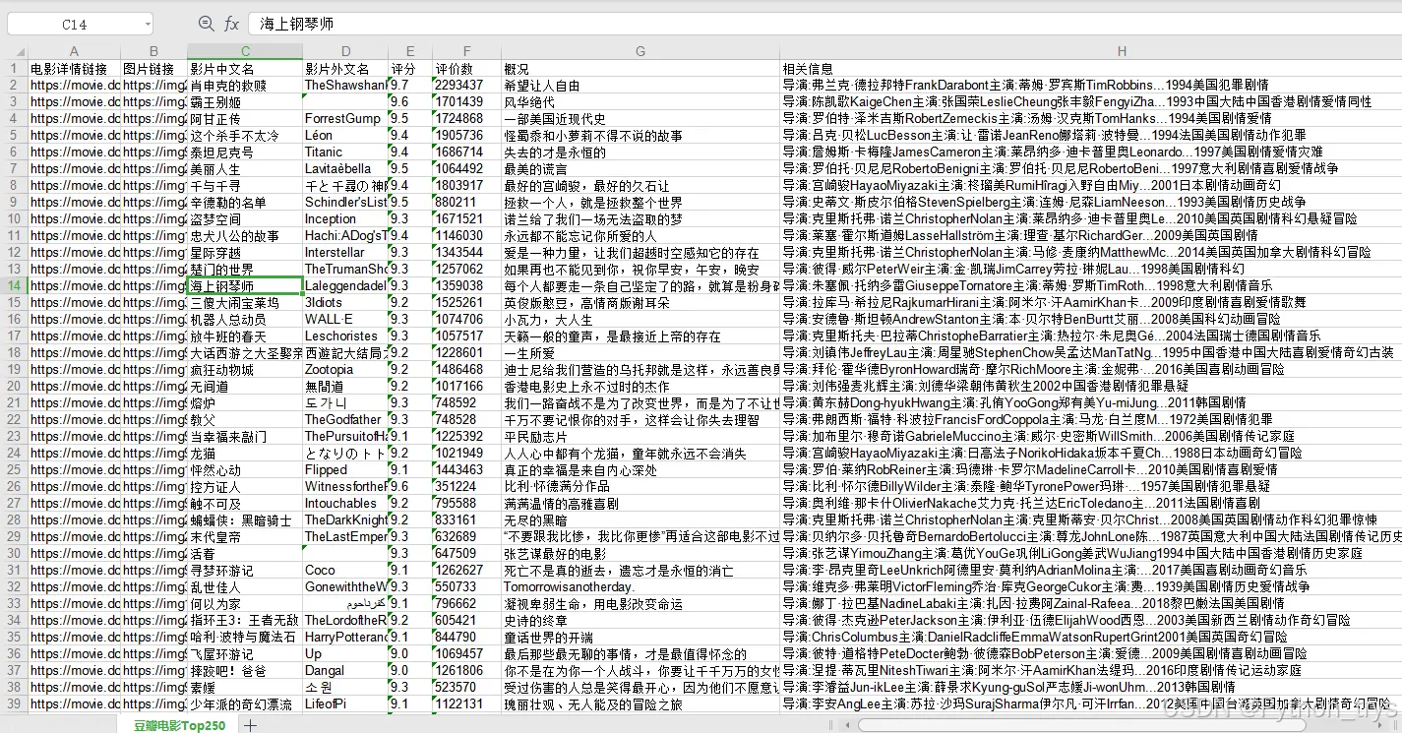The height and width of the screenshot is (733, 1402).
Task: Select the cell 史诗的终章
Action: pos(640,621)
